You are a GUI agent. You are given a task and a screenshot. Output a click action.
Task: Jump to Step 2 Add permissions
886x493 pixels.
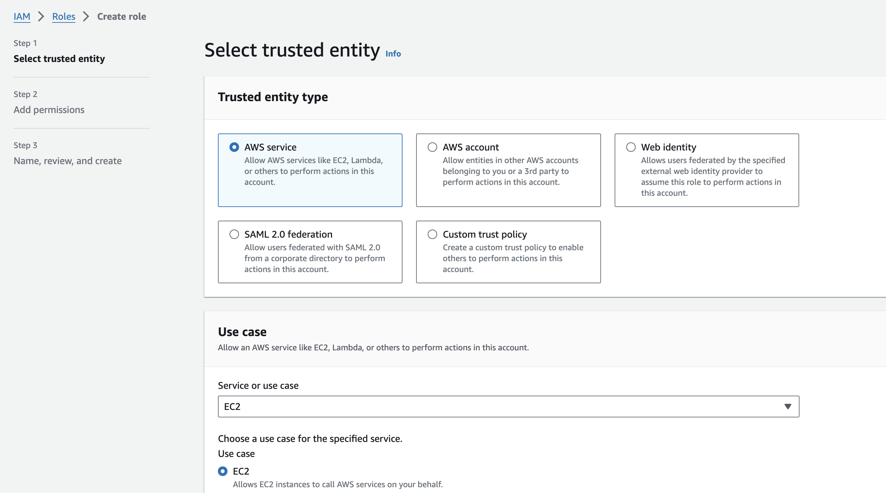[49, 110]
